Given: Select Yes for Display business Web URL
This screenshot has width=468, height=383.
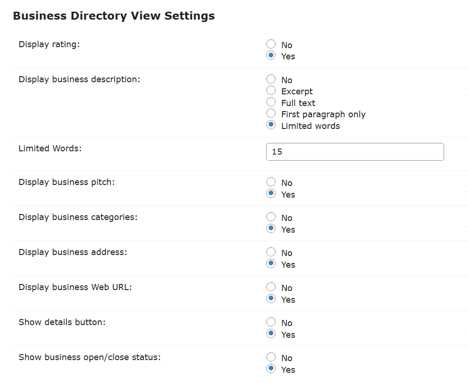Looking at the screenshot, I should click(x=271, y=299).
